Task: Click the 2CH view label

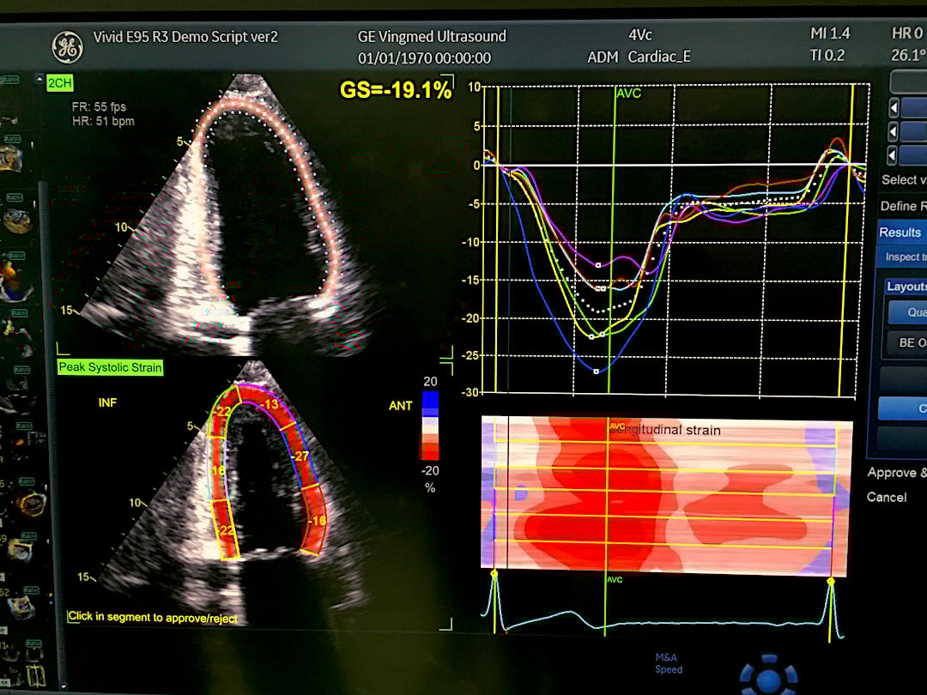Action: (59, 83)
